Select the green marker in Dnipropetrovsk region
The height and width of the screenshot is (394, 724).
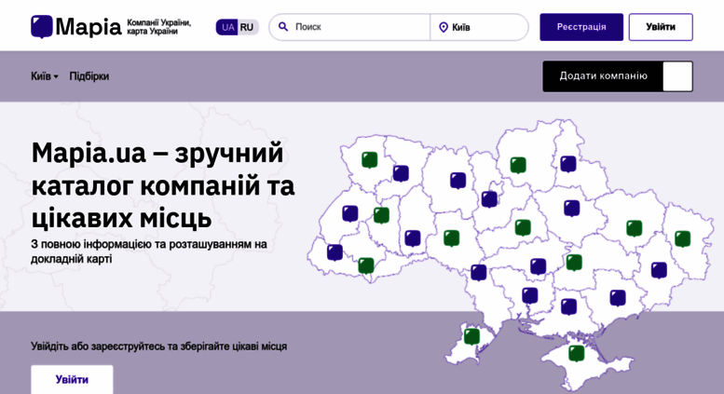(574, 263)
